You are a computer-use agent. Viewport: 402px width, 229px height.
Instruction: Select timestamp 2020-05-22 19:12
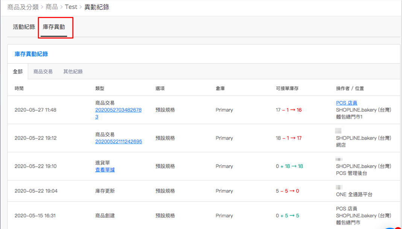[x=35, y=138]
